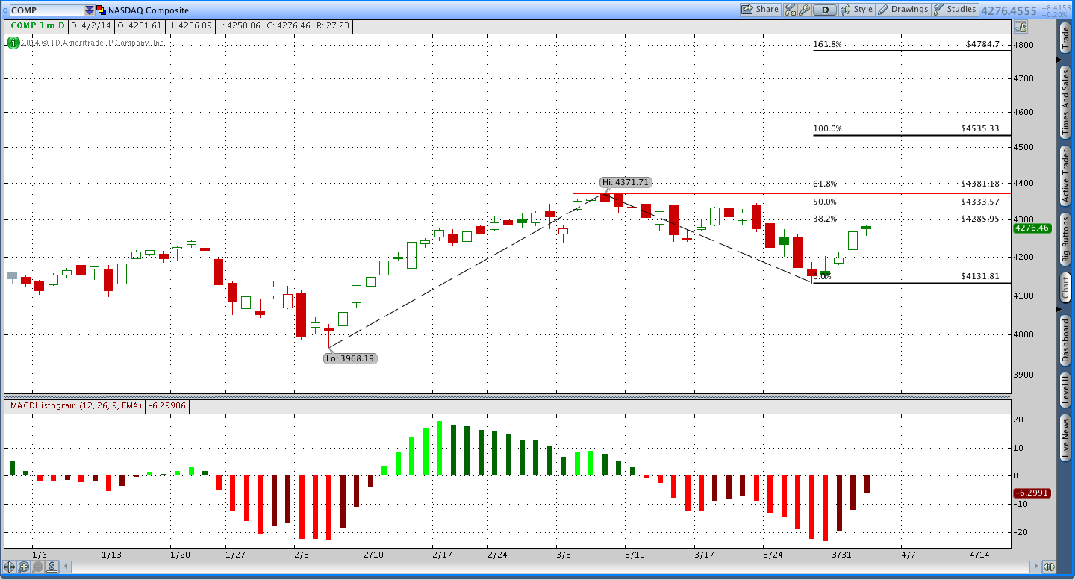
Task: Click the COMP symbol input field
Action: 46,10
